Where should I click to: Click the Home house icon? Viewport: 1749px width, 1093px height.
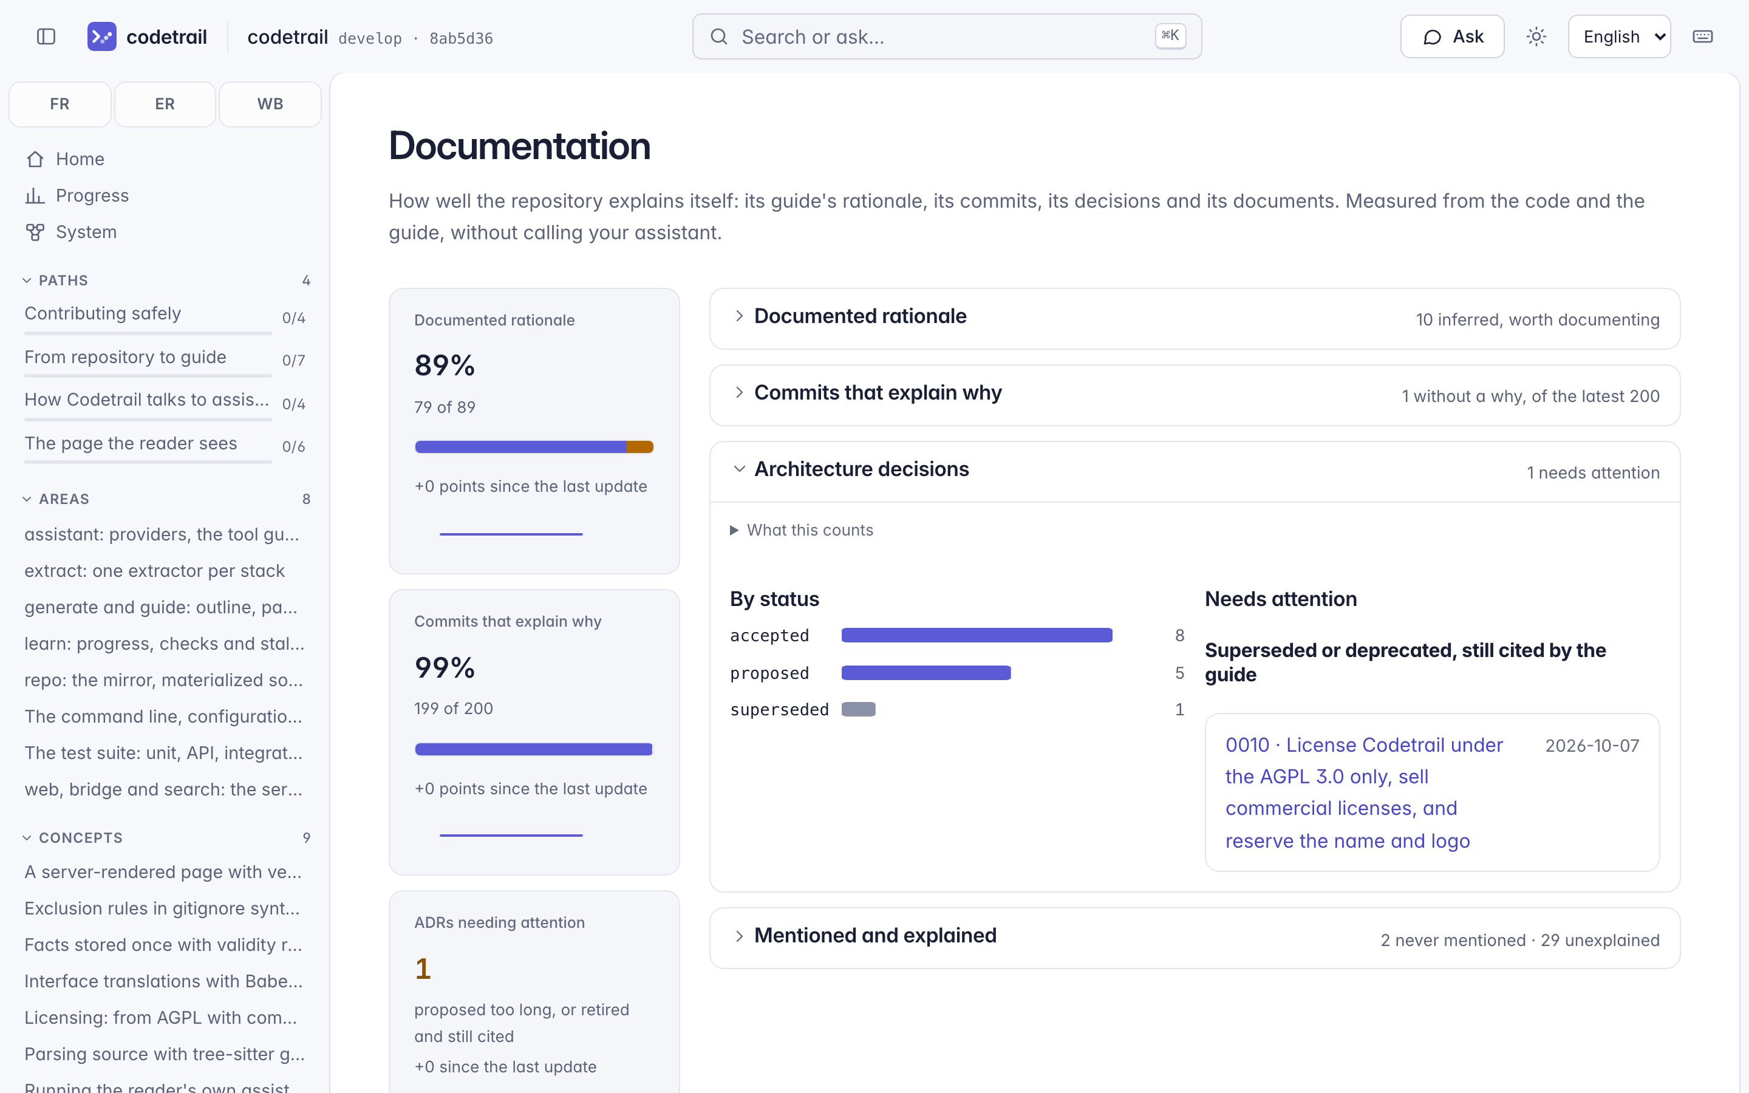pyautogui.click(x=35, y=159)
